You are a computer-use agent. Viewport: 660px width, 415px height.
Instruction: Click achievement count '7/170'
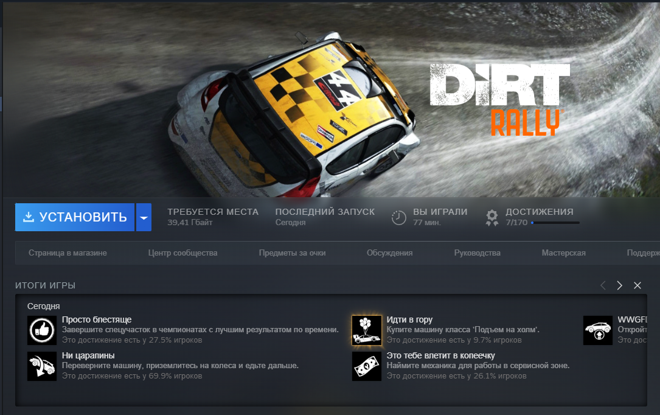pos(516,222)
